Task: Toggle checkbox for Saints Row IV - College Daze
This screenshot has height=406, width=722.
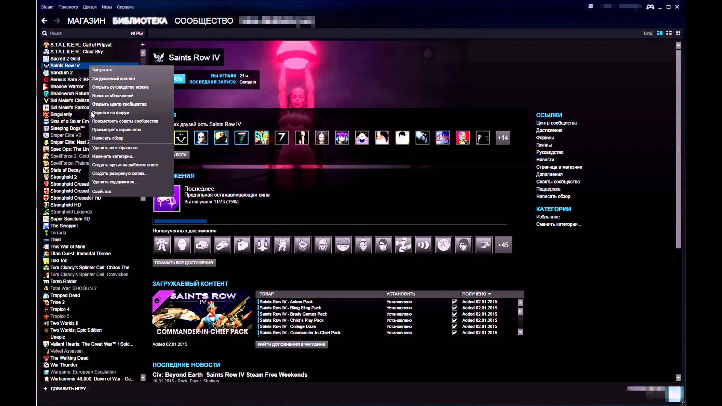Action: pyautogui.click(x=455, y=327)
